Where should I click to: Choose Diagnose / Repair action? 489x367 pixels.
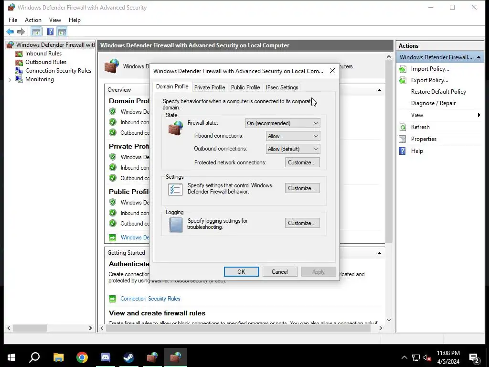(433, 103)
